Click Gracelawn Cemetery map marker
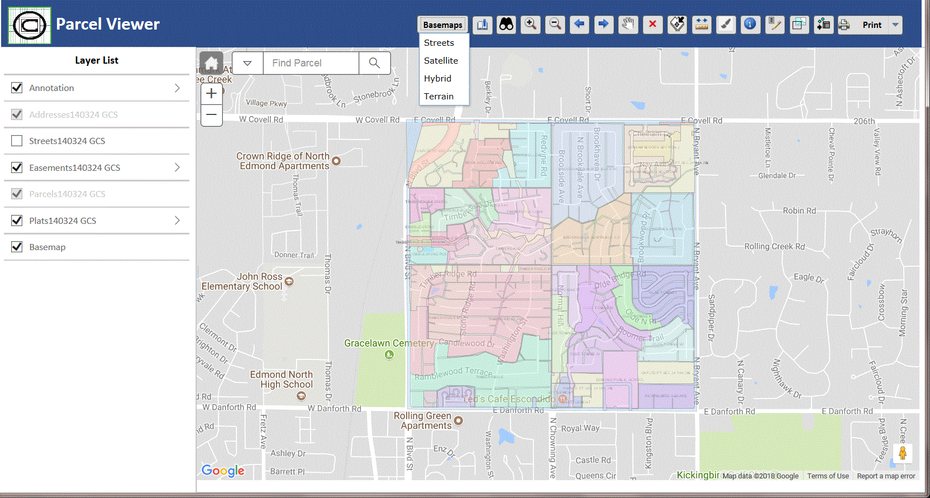930x498 pixels. [389, 355]
